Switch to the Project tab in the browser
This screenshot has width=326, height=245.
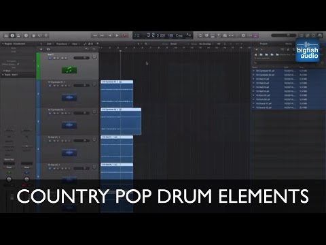click(264, 44)
